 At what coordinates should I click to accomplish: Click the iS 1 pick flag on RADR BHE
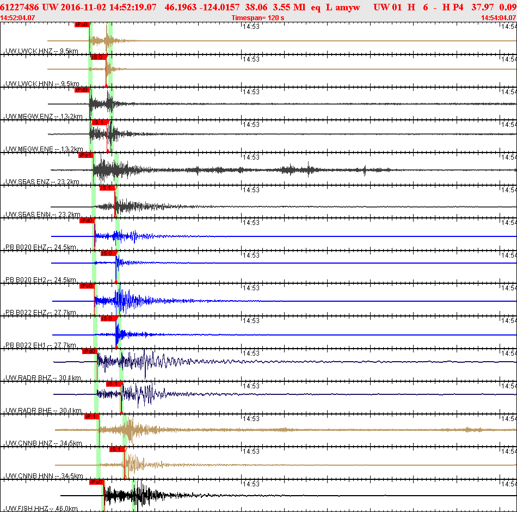[x=115, y=384]
